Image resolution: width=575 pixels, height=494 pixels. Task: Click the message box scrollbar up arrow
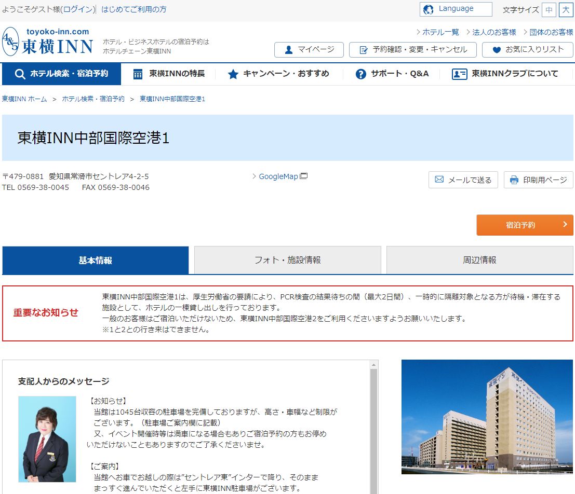pos(373,365)
